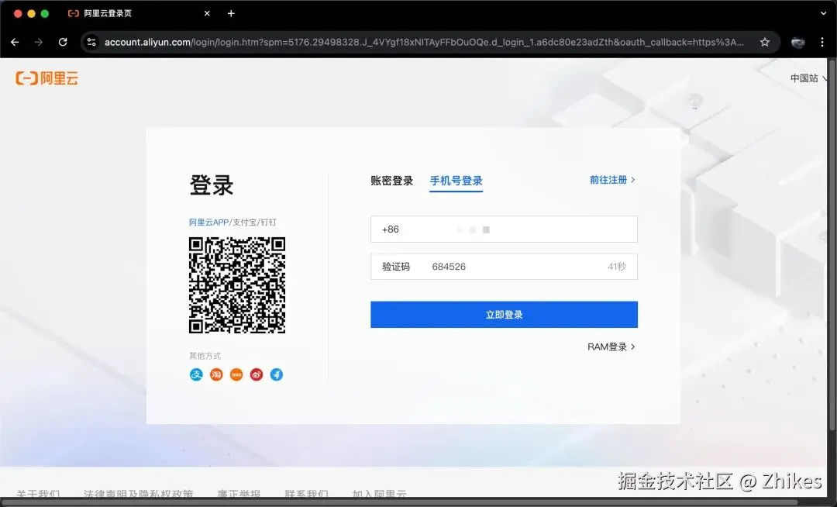Open the 前往注册 link
This screenshot has width=837, height=507.
click(611, 180)
